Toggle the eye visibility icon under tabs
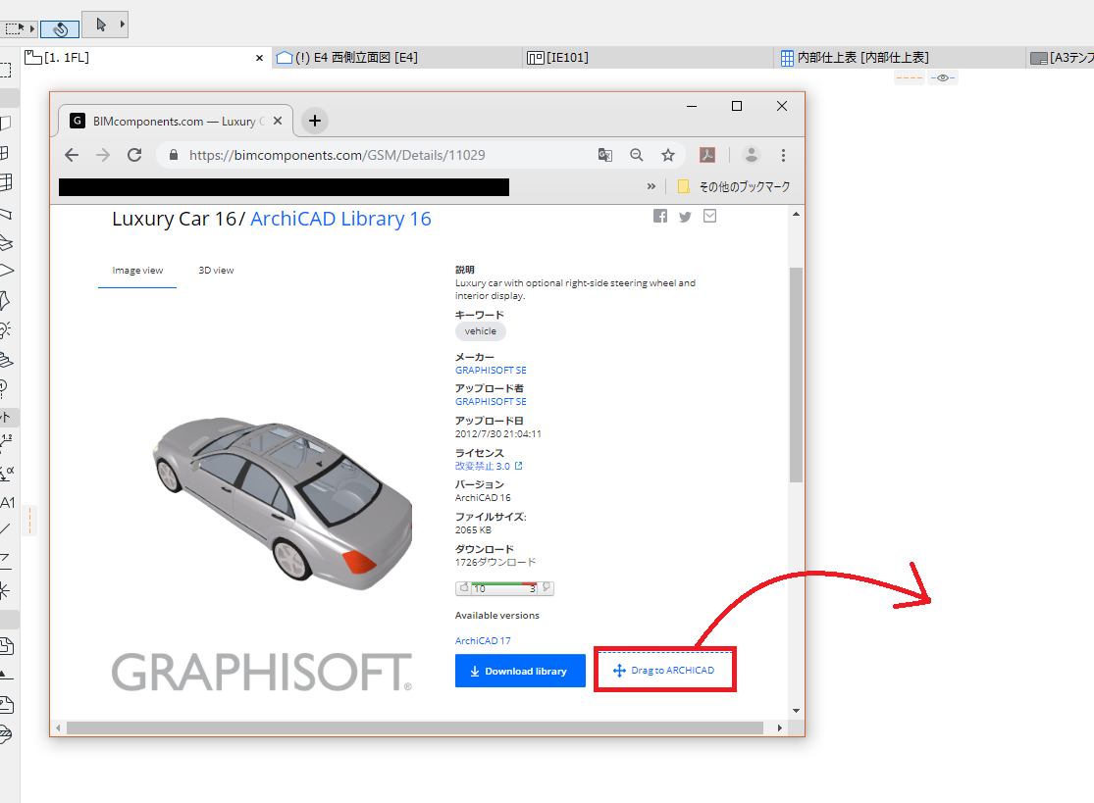This screenshot has width=1094, height=803. click(943, 77)
